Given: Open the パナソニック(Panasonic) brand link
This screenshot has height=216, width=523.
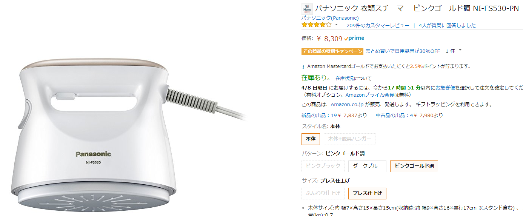Looking at the screenshot, I should coord(330,18).
